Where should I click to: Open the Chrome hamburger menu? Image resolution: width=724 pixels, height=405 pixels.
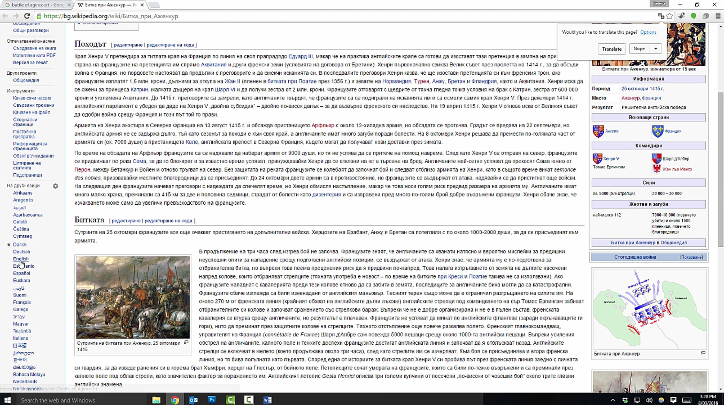[718, 16]
